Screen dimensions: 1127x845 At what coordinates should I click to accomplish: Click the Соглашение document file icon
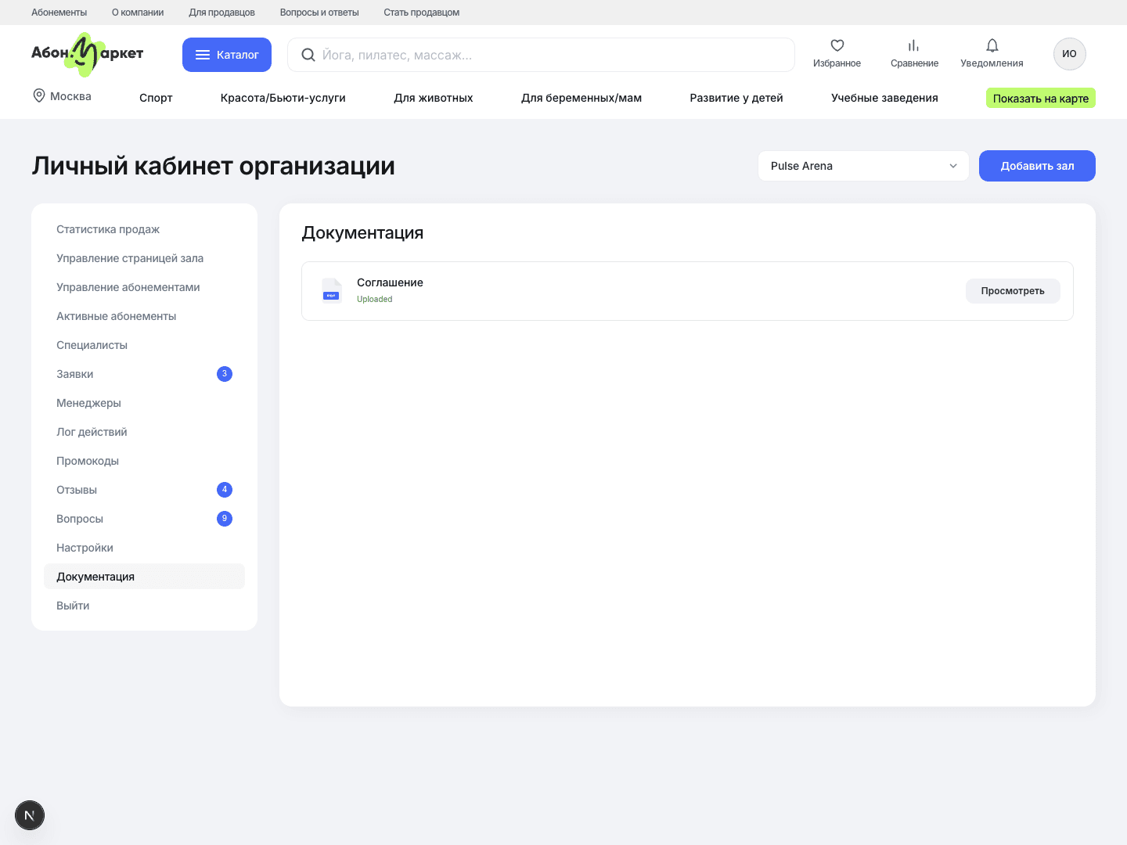(332, 290)
